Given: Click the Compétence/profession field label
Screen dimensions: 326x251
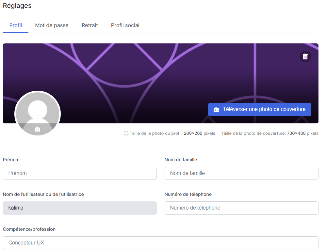Looking at the screenshot, I should [x=29, y=229].
